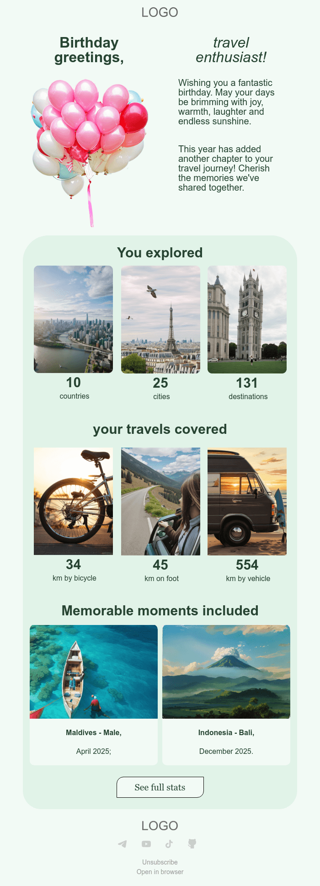Select the pink balloons image

90,153
